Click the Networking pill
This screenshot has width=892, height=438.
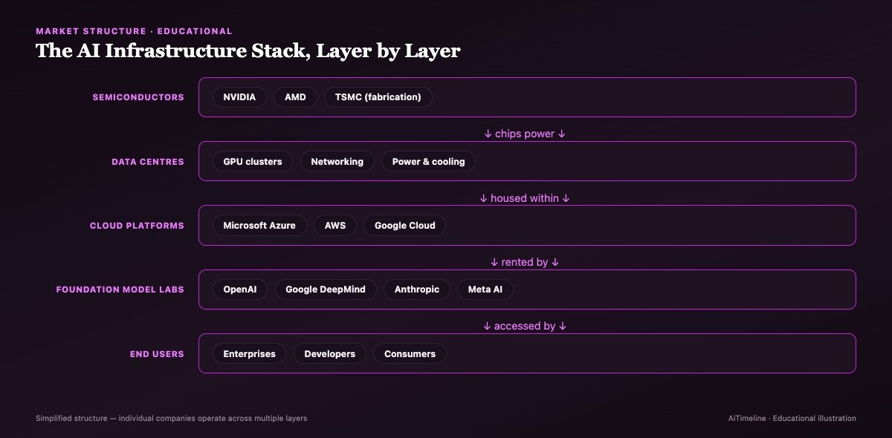pyautogui.click(x=337, y=161)
